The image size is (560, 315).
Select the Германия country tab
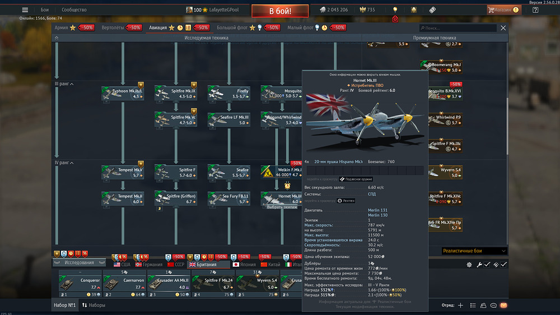point(148,265)
